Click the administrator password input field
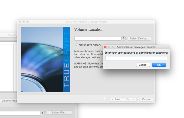184x118 pixels. tap(136, 58)
